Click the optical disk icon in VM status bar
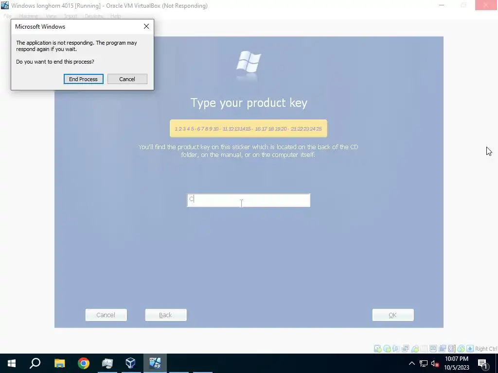This screenshot has width=498, height=373. [387, 349]
